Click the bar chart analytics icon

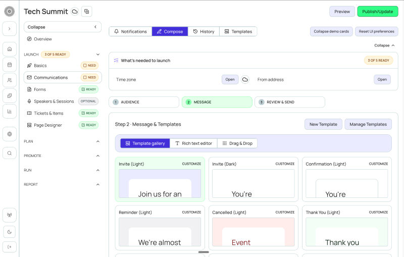pos(10,111)
